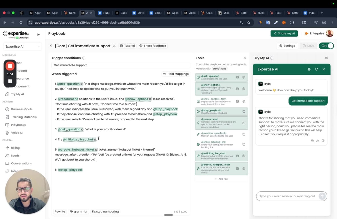Open Billing in sidebar
This screenshot has width=337, height=219.
tap(15, 148)
